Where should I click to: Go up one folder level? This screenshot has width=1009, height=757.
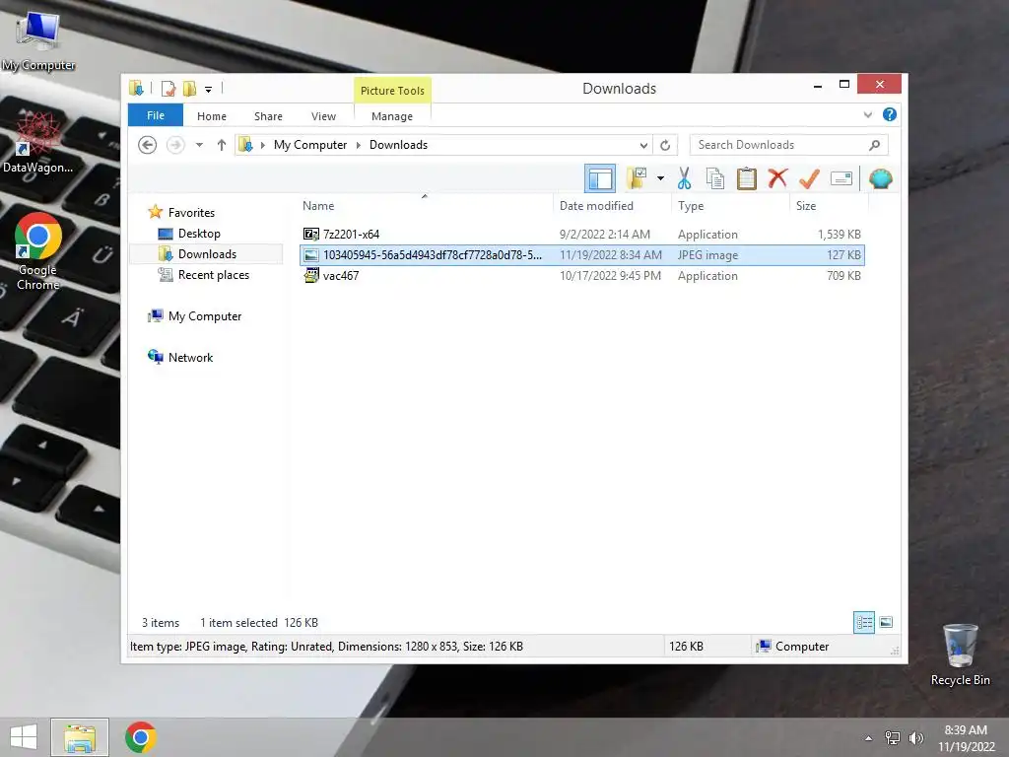222,145
